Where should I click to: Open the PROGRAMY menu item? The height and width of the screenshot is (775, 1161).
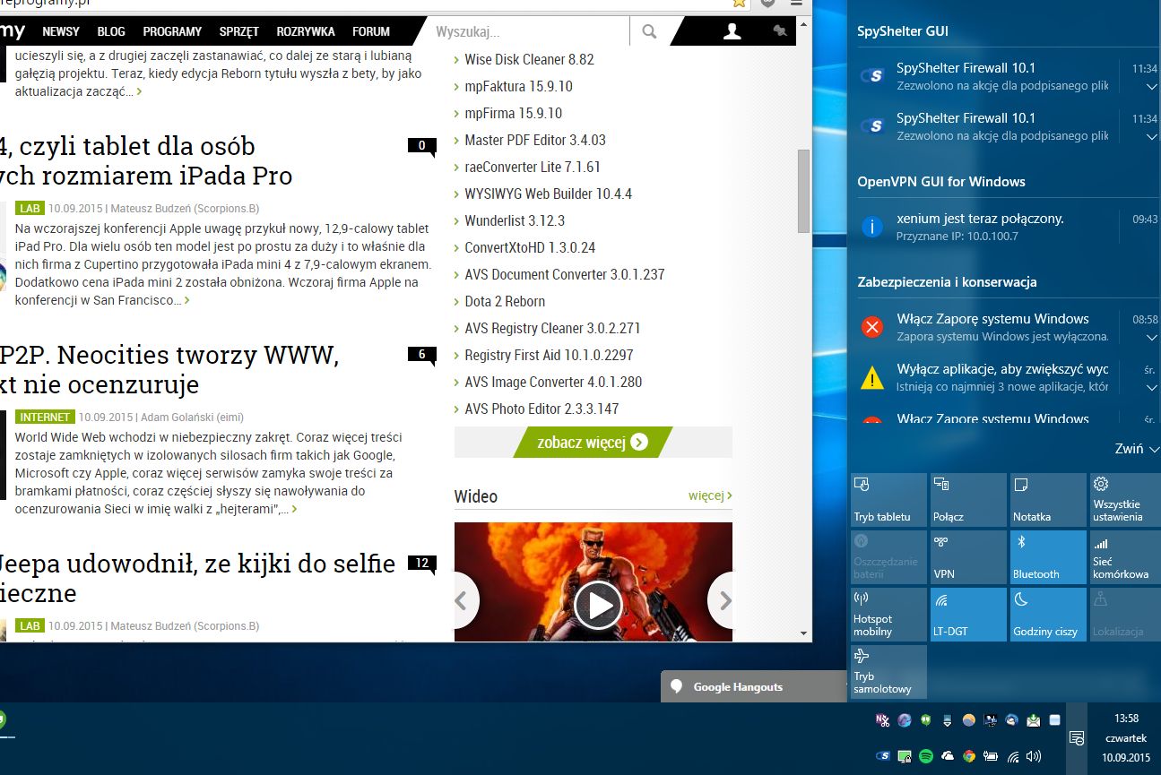pyautogui.click(x=172, y=31)
